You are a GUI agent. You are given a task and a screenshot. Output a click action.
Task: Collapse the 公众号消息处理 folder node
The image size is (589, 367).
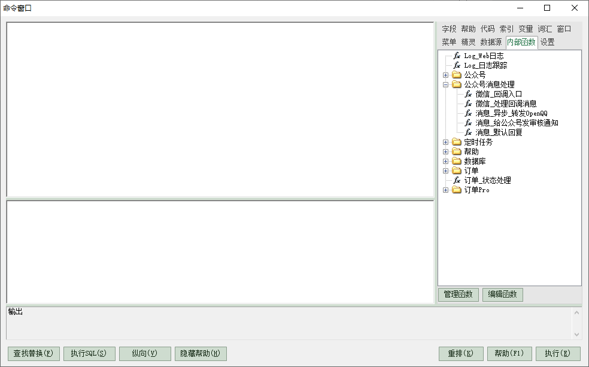445,84
